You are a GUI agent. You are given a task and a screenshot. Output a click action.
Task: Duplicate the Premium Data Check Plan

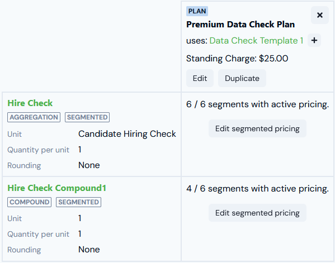242,78
